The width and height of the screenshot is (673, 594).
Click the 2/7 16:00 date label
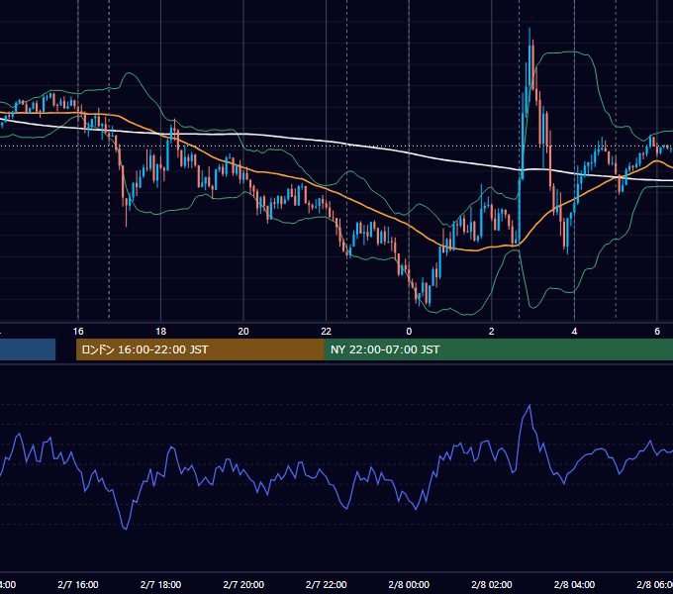coord(78,584)
